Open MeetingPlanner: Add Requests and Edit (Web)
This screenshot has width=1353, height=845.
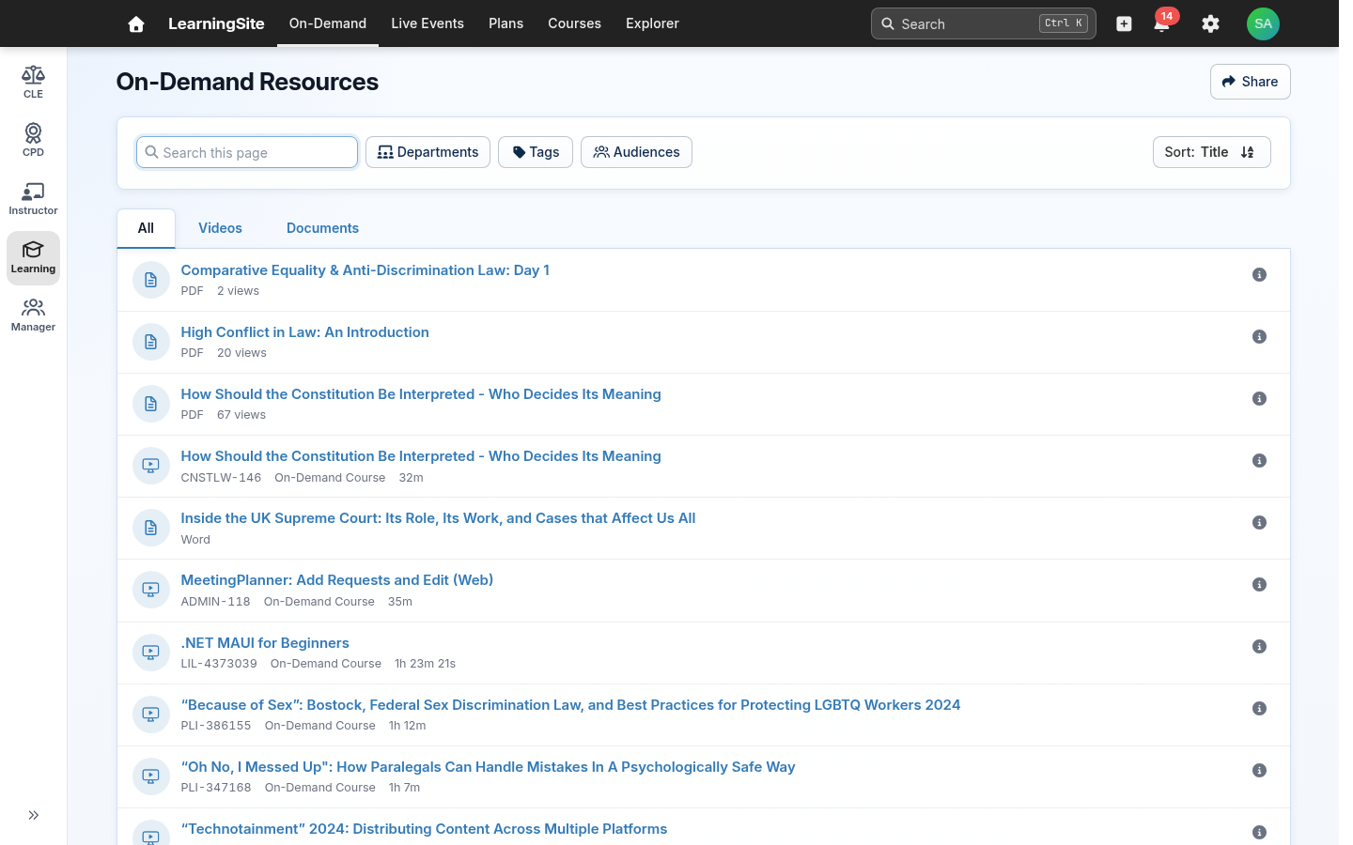click(336, 580)
